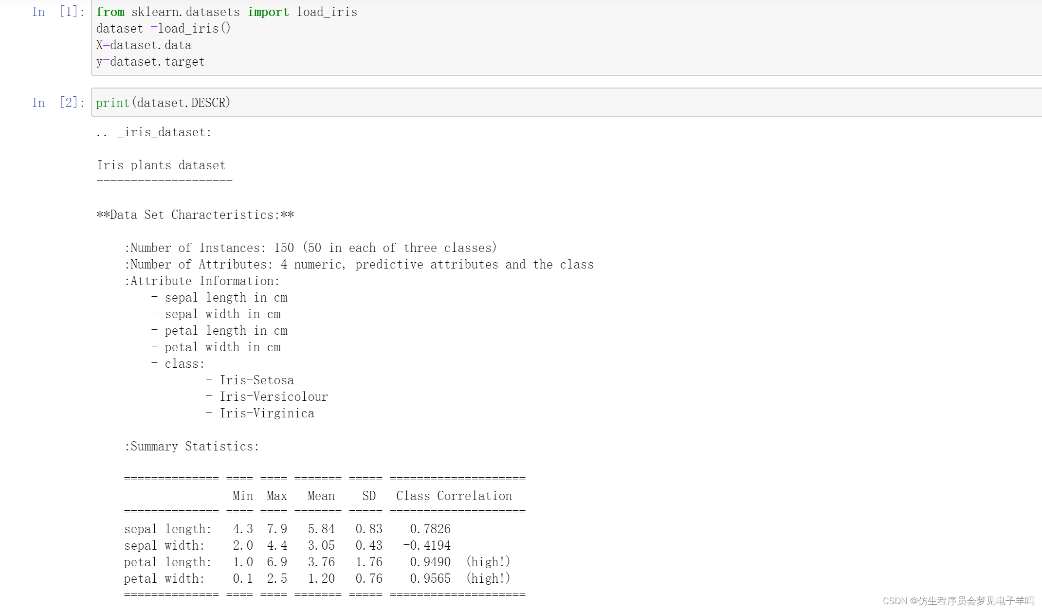1042x610 pixels.
Task: Click the '**Data Set Characteristics:**' line
Action: [195, 215]
